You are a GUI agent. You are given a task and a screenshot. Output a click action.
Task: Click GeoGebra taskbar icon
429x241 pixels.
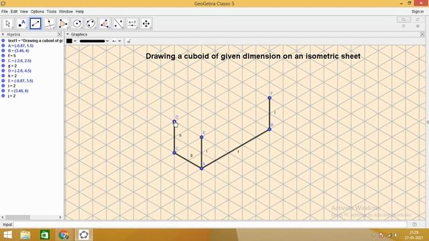click(84, 235)
